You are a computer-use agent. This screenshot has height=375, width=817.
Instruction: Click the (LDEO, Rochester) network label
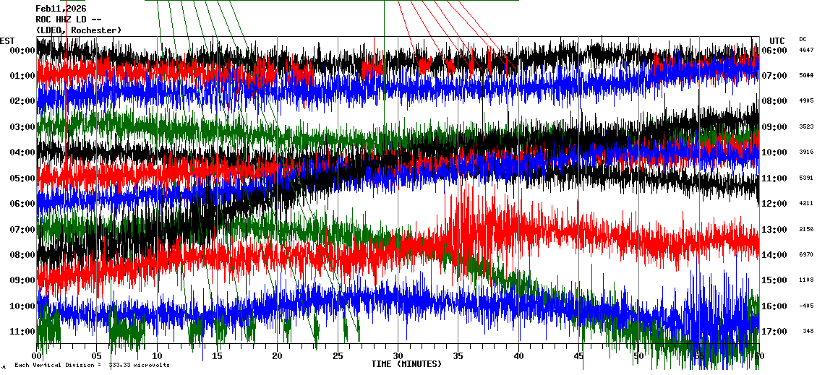click(x=78, y=30)
